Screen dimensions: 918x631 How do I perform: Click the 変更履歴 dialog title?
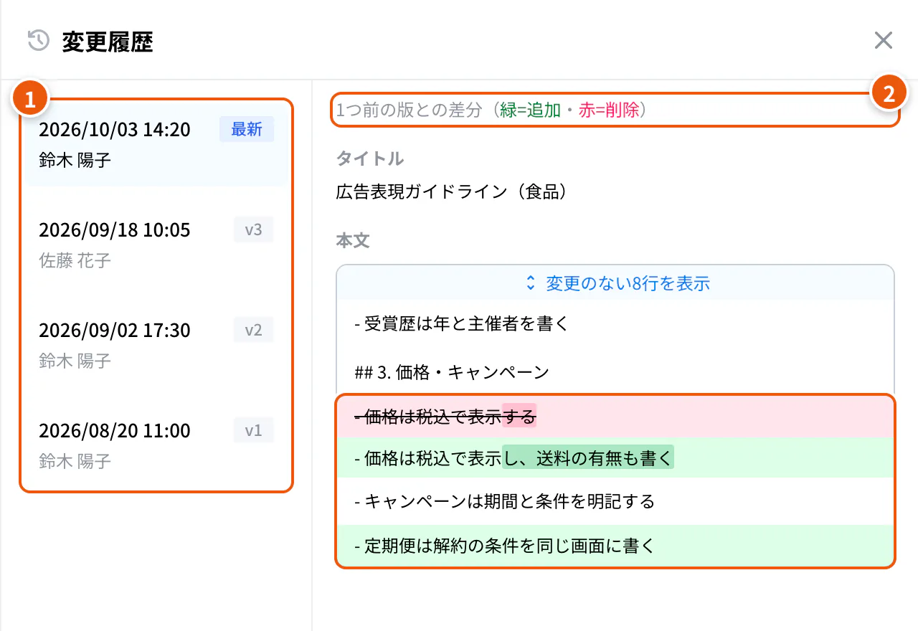[x=108, y=42]
